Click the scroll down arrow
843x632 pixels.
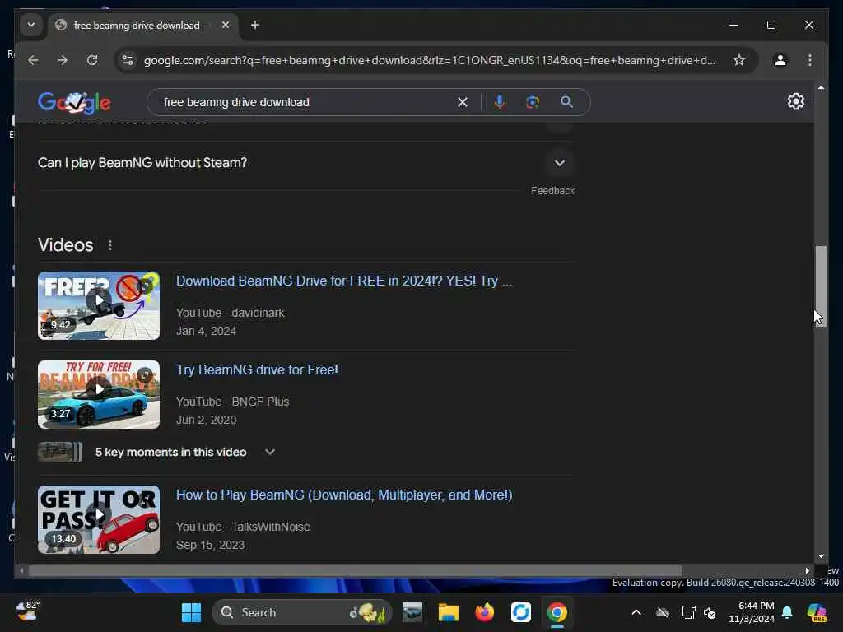click(x=821, y=557)
